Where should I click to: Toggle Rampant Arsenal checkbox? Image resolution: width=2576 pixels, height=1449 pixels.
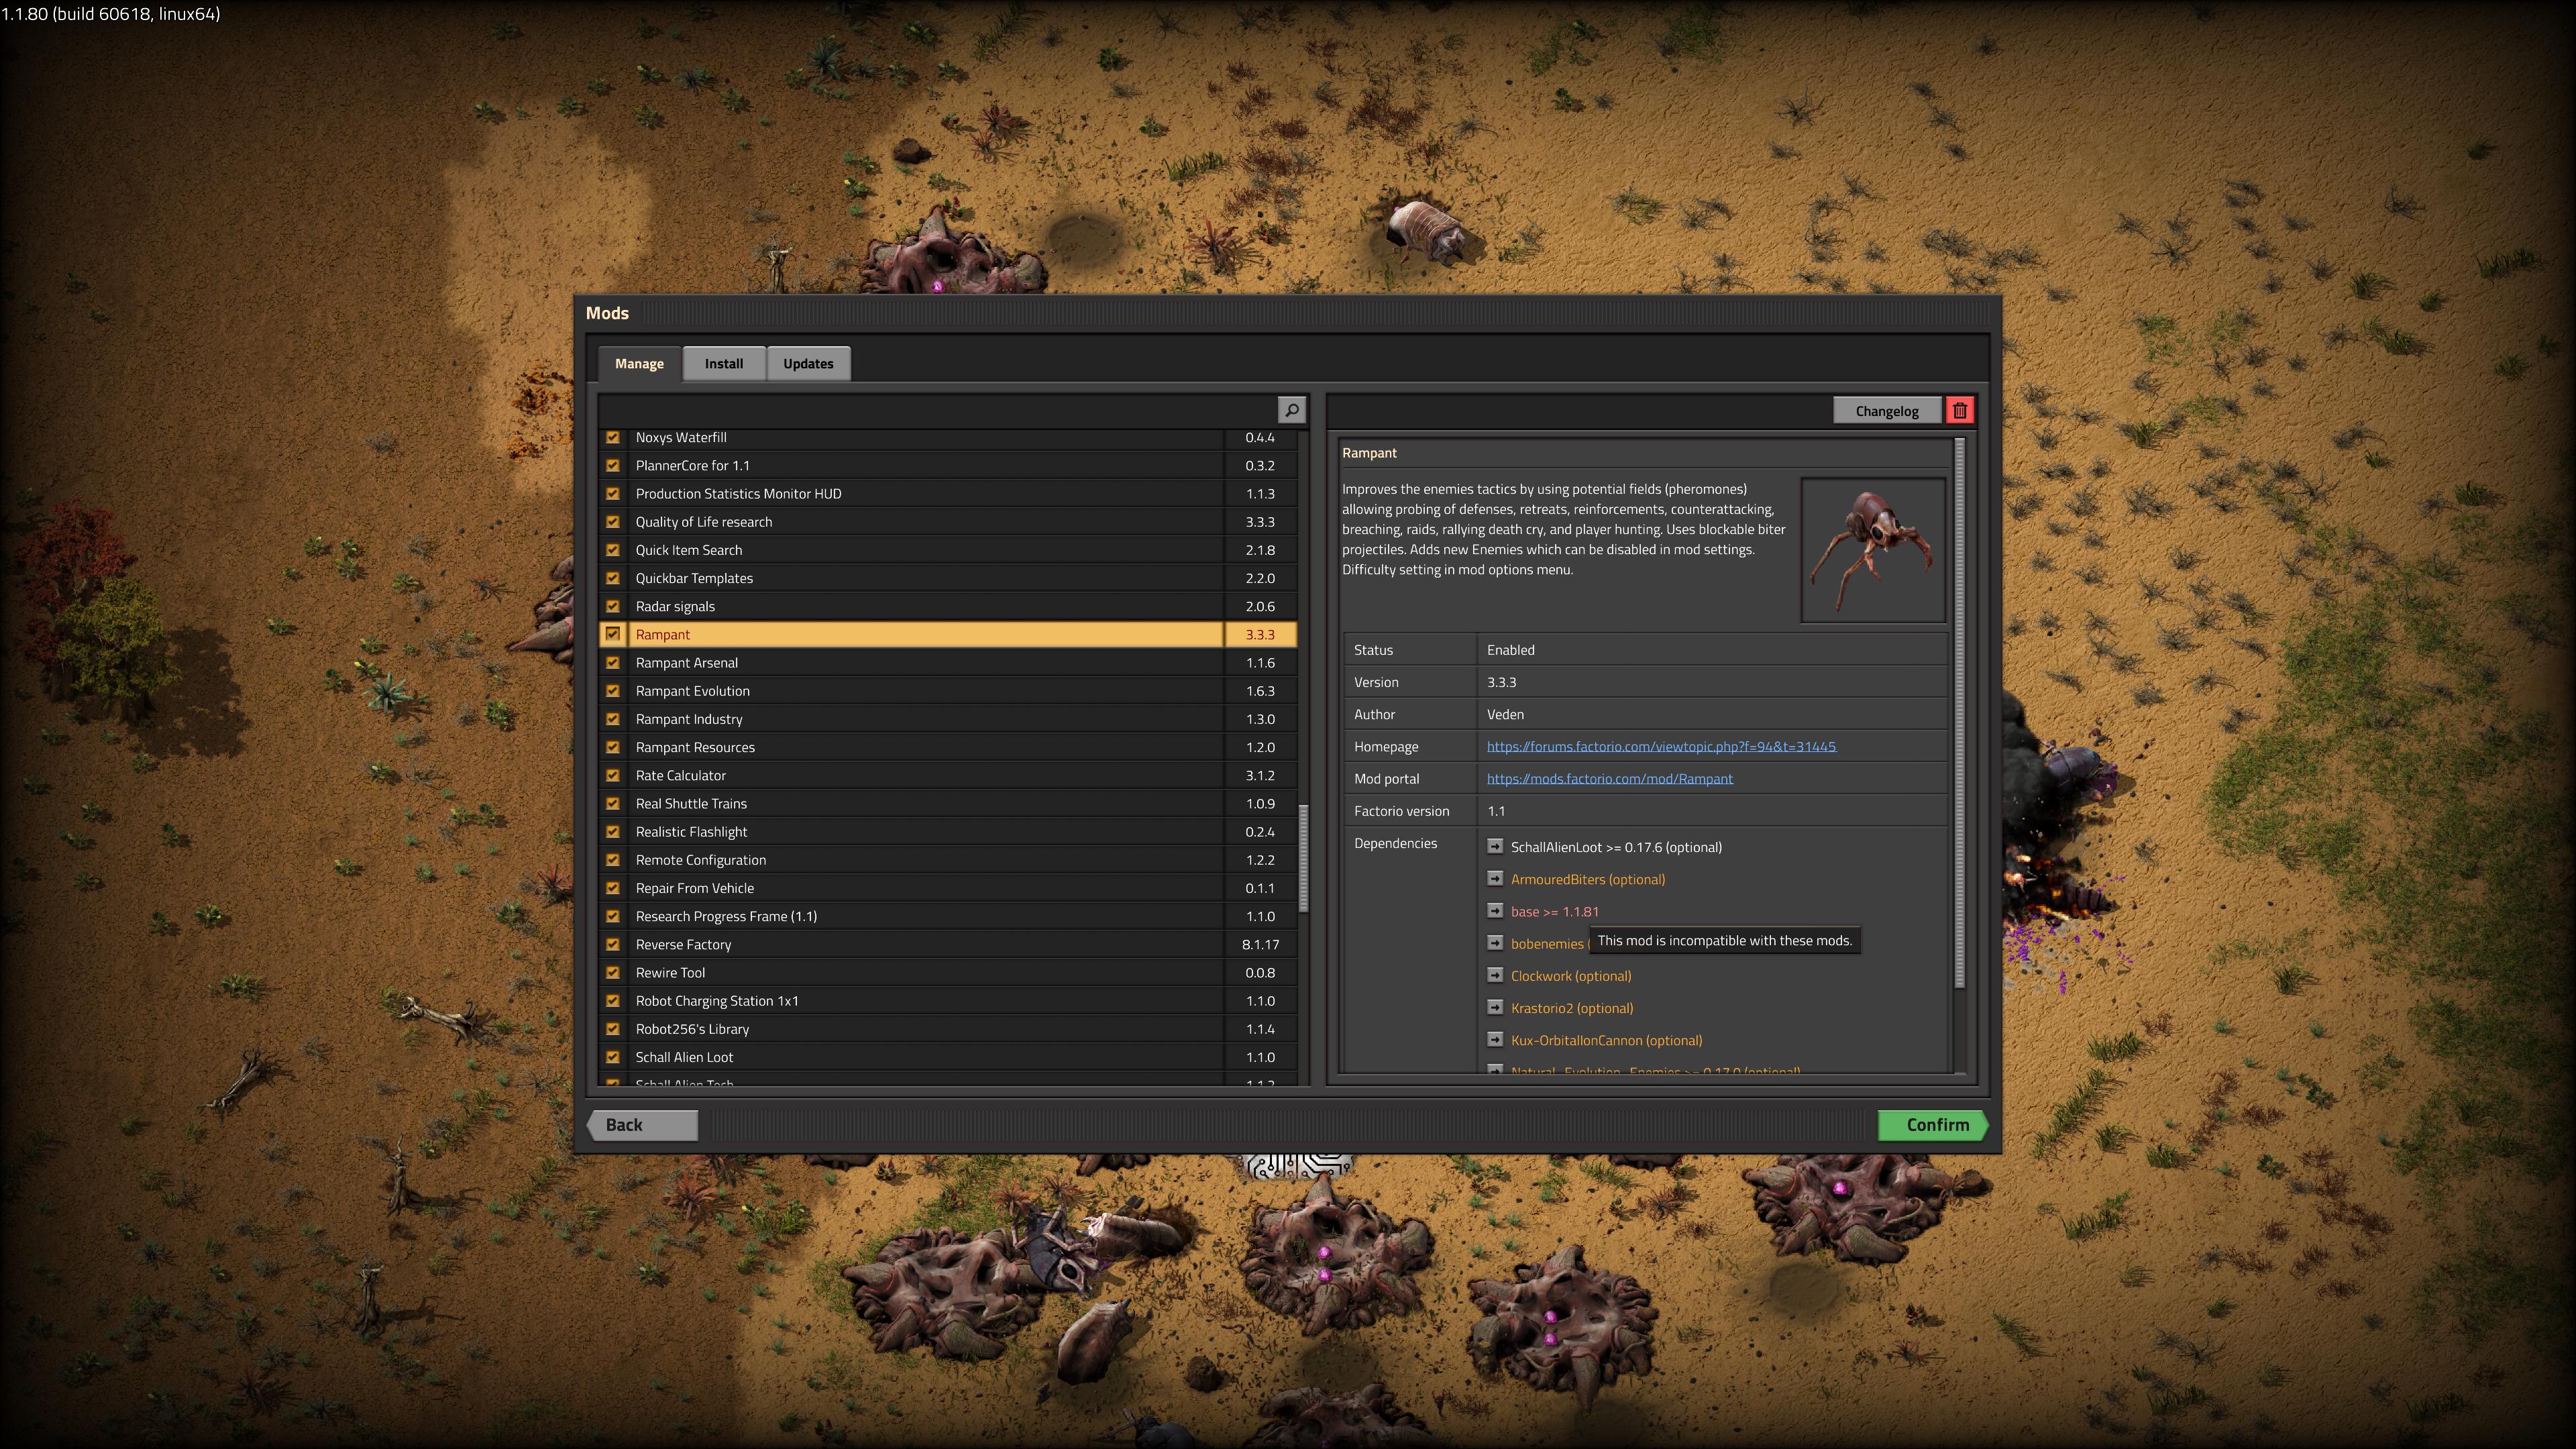click(x=613, y=662)
